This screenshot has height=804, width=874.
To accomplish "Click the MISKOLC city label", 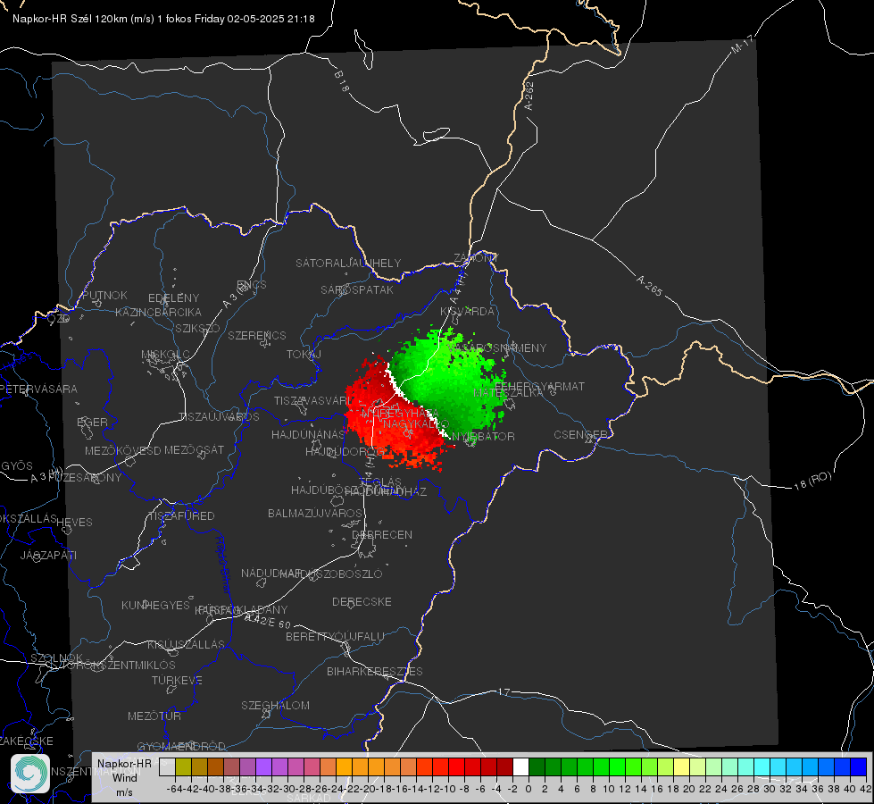I will [165, 355].
